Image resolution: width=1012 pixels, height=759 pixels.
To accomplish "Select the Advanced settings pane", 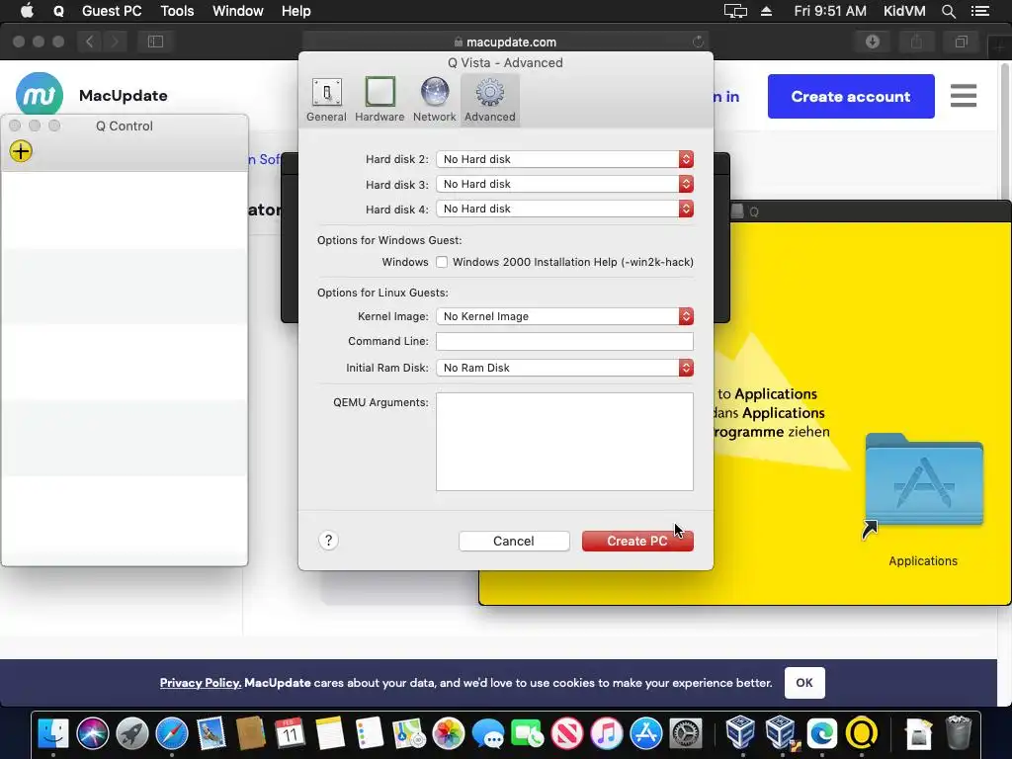I will (x=490, y=100).
